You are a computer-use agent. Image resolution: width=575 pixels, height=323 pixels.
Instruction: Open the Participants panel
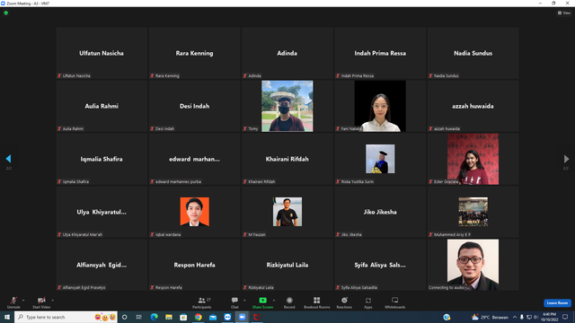pyautogui.click(x=201, y=302)
